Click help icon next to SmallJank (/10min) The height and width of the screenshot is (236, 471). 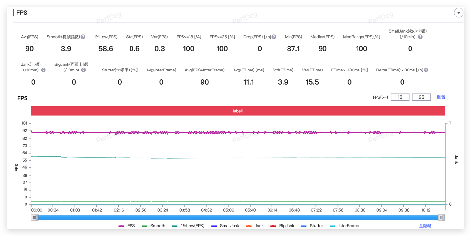[420, 37]
